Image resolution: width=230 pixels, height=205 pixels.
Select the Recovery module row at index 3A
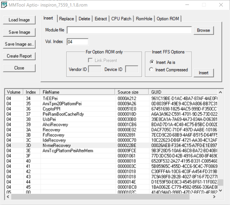point(111,130)
